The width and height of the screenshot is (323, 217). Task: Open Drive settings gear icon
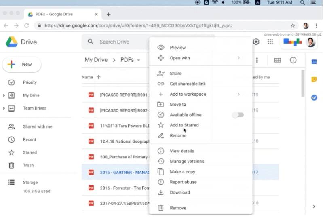(256, 42)
